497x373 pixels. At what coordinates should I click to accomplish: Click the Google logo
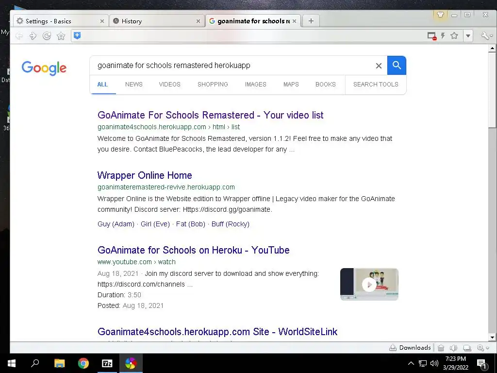point(44,68)
